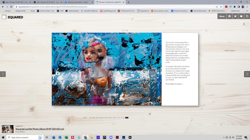This screenshot has width=250, height=140.
Task: Open the Buy a domain name bookmark
Action: pos(160,11)
